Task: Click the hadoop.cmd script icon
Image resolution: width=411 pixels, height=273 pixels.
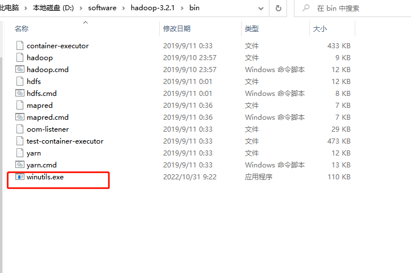Action: [20, 69]
